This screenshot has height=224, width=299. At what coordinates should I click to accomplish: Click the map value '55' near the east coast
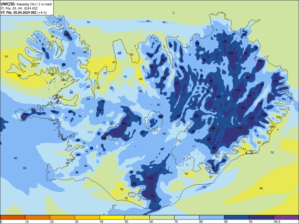[259, 143]
